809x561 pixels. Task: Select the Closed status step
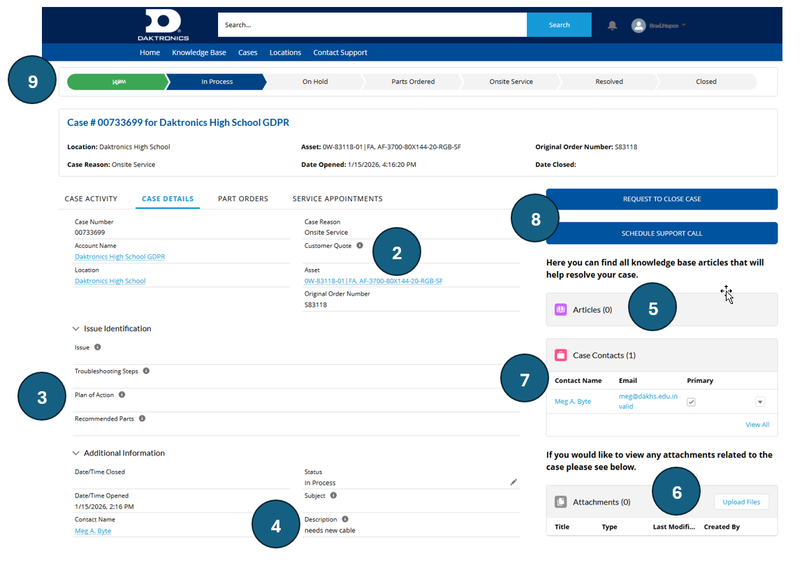[x=706, y=82]
